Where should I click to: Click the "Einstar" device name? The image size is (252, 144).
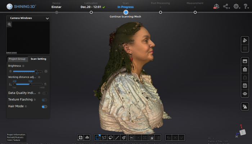(x=57, y=7)
